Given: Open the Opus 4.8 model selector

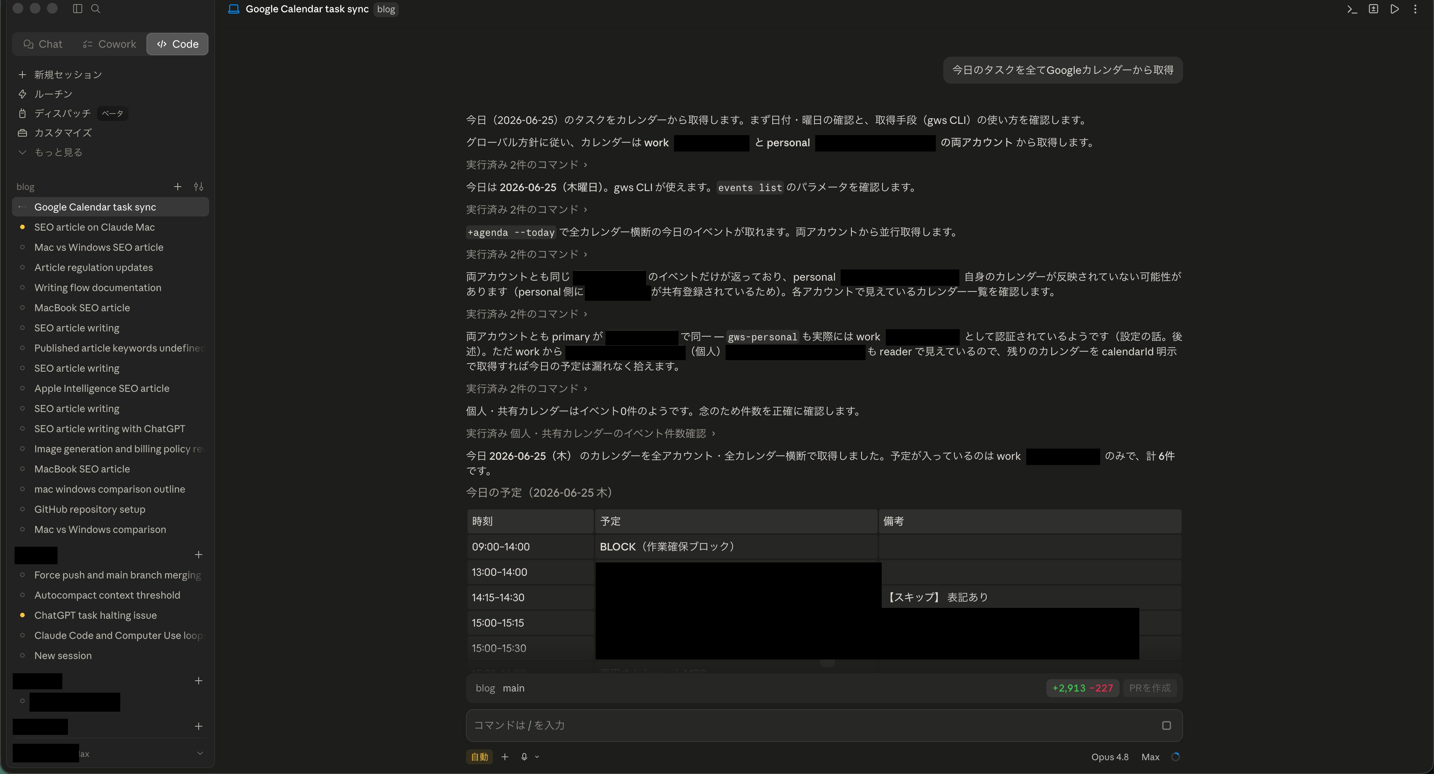Looking at the screenshot, I should point(1109,757).
